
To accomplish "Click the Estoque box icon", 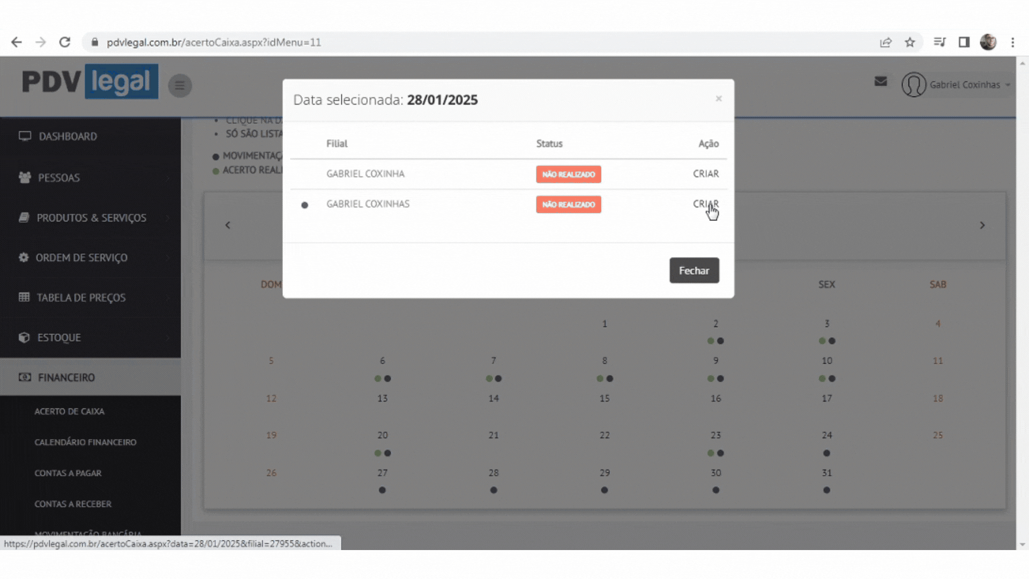I will [24, 338].
